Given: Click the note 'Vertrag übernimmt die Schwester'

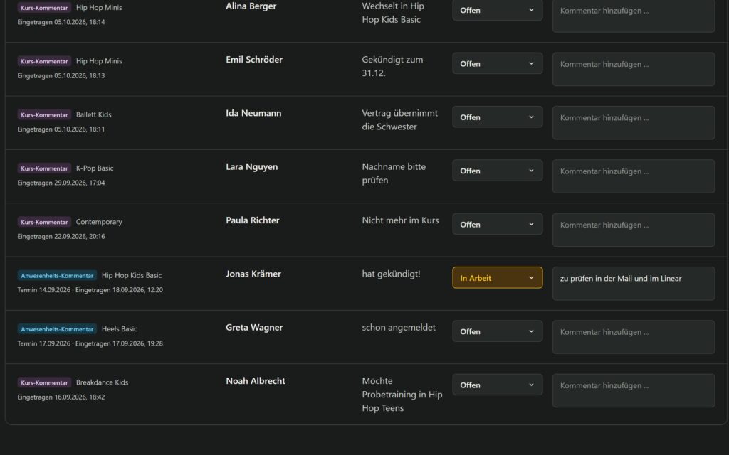Looking at the screenshot, I should (x=400, y=119).
